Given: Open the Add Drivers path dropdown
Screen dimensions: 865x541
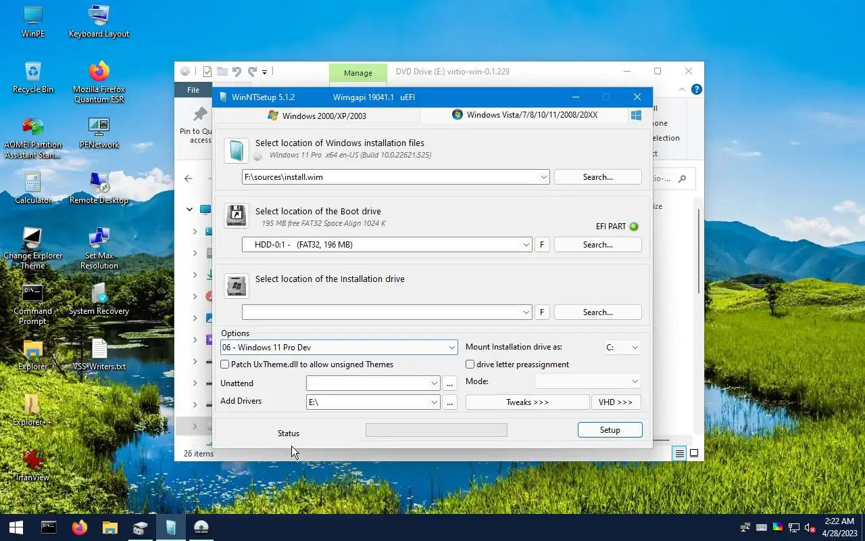Looking at the screenshot, I should (435, 402).
